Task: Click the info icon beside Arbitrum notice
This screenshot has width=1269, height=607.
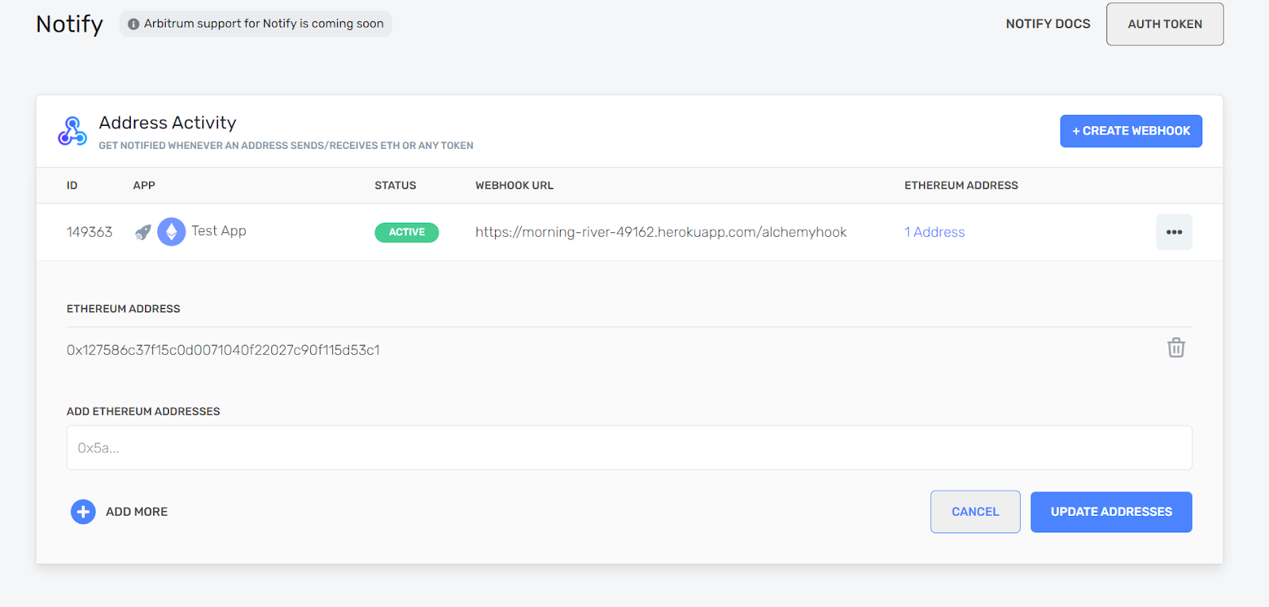Action: [x=133, y=25]
